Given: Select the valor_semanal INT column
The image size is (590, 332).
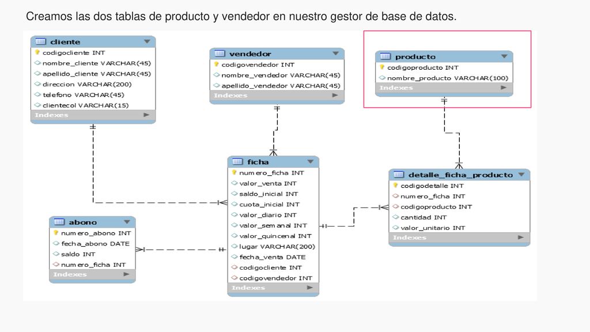Looking at the screenshot, I should coord(273,225).
